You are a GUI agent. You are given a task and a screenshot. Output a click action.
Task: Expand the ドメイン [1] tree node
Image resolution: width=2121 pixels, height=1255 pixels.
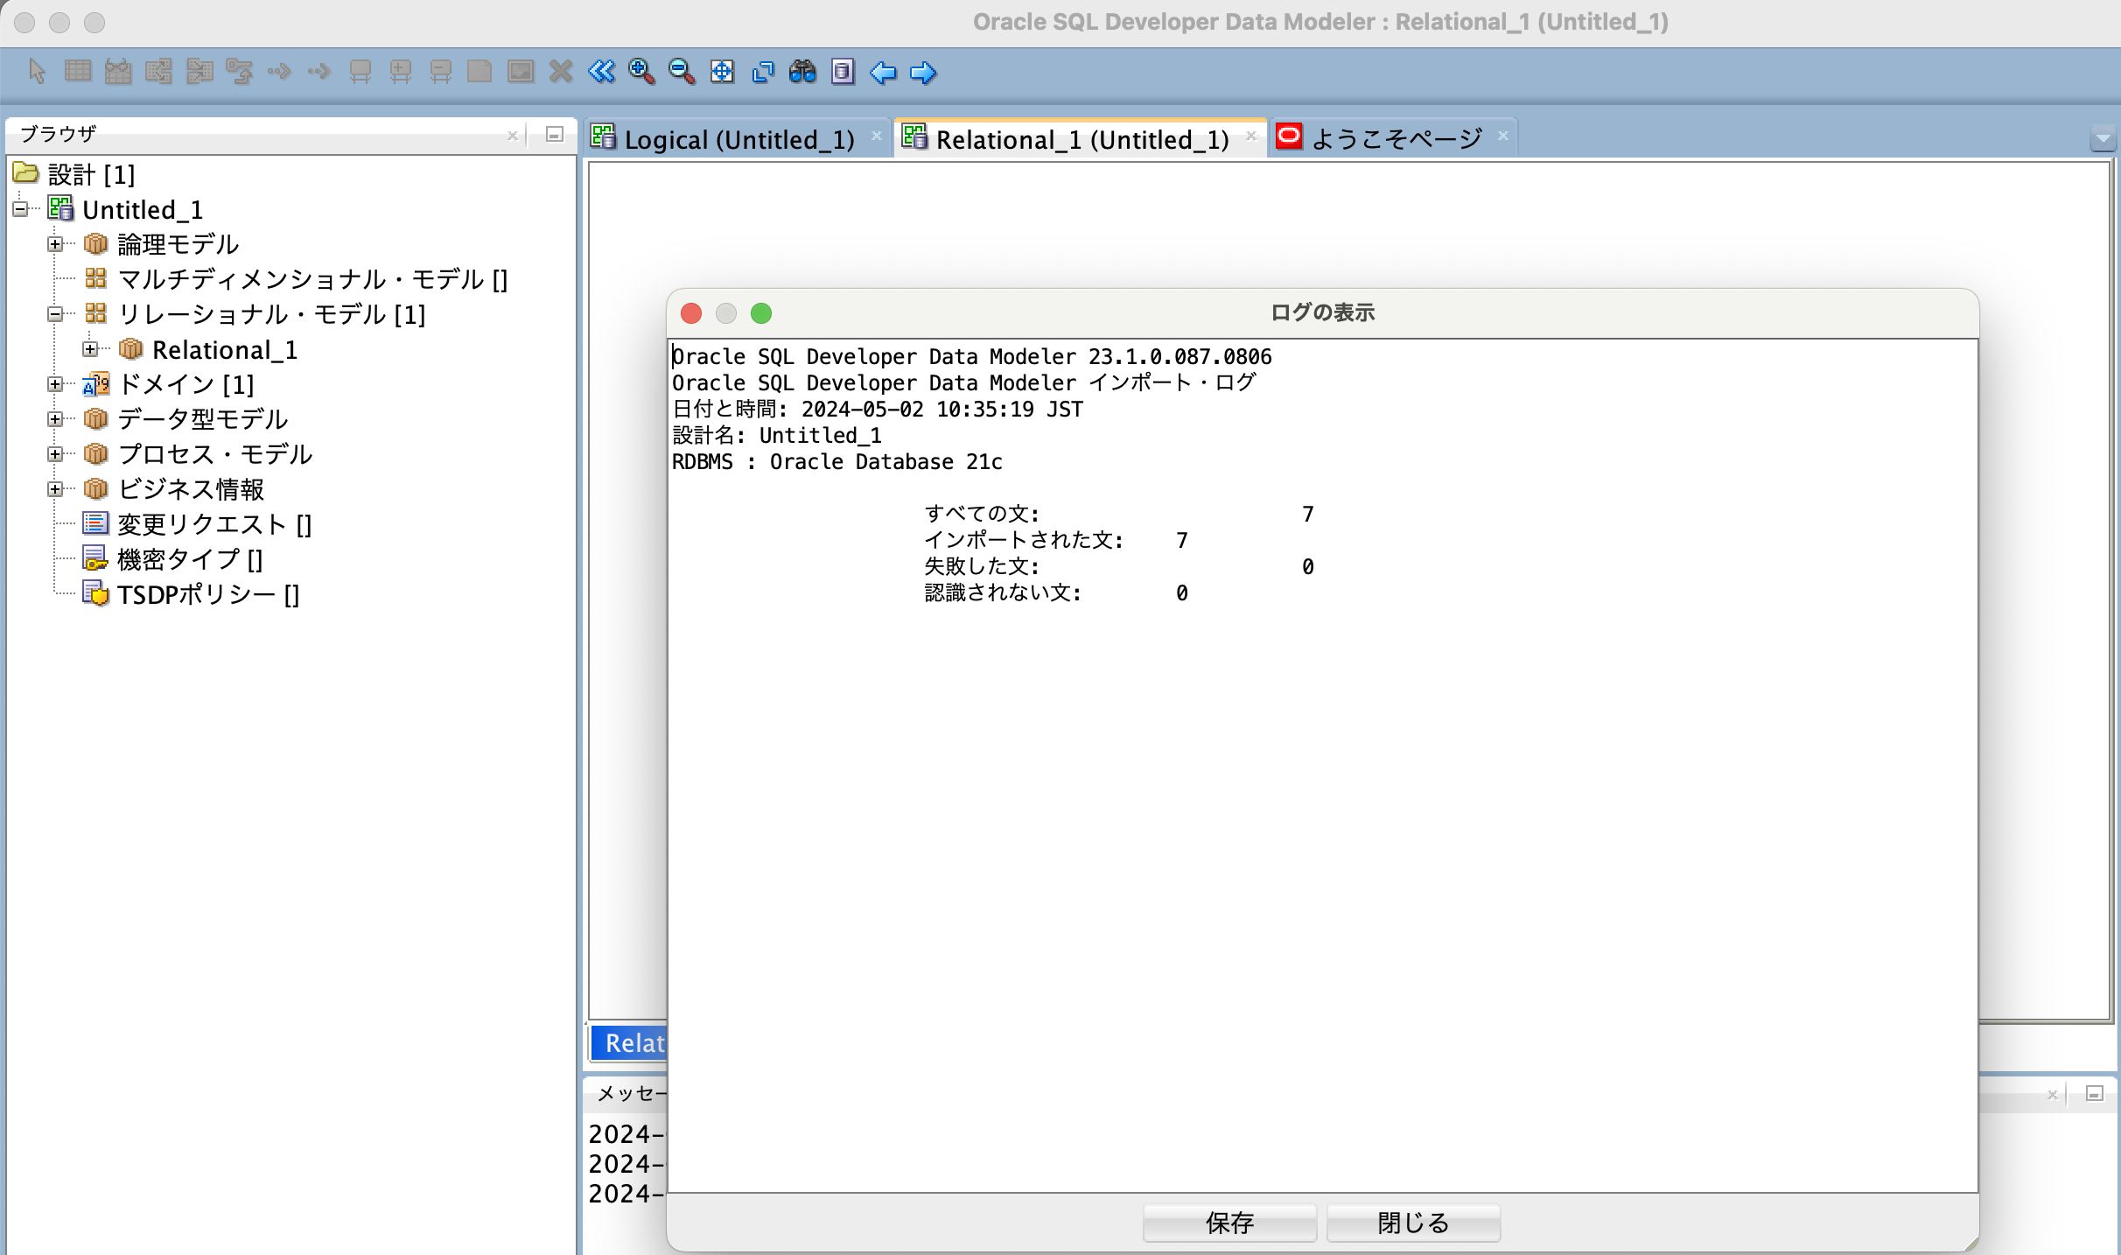click(55, 384)
